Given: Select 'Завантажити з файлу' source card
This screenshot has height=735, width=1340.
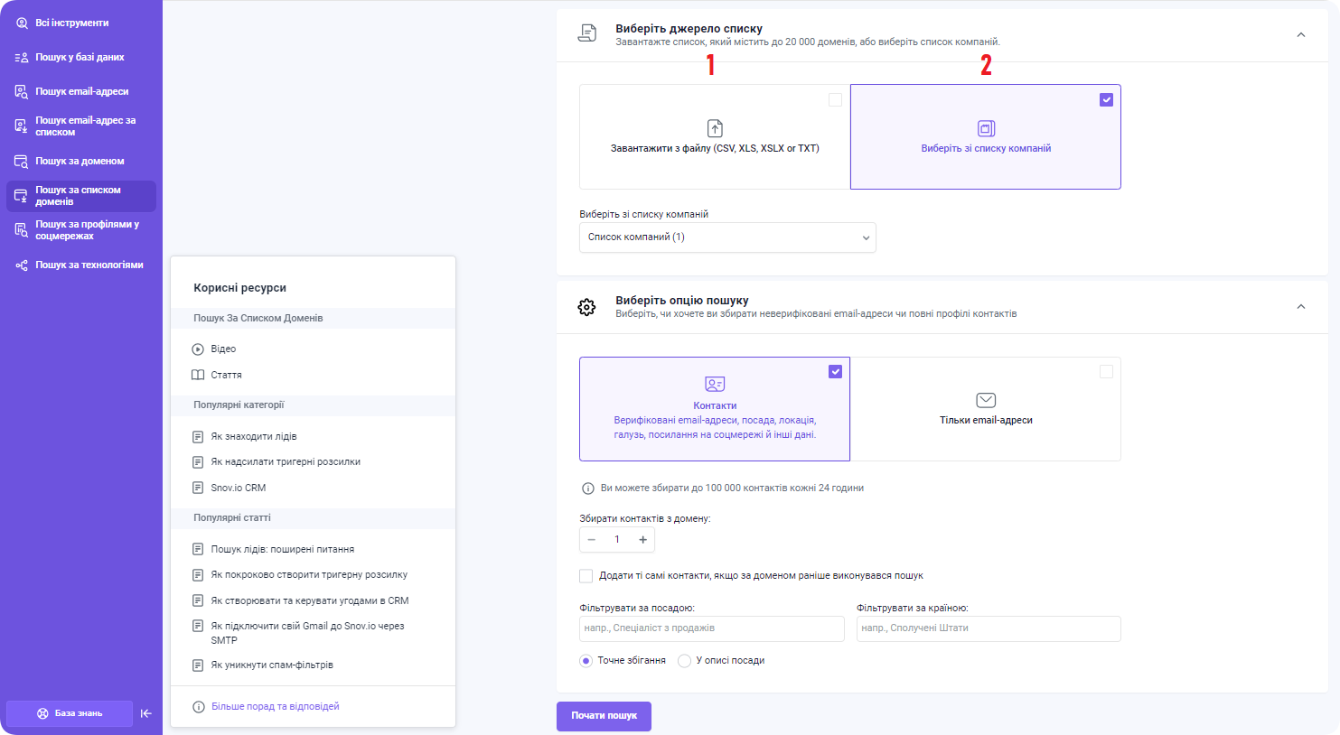Looking at the screenshot, I should pyautogui.click(x=715, y=136).
